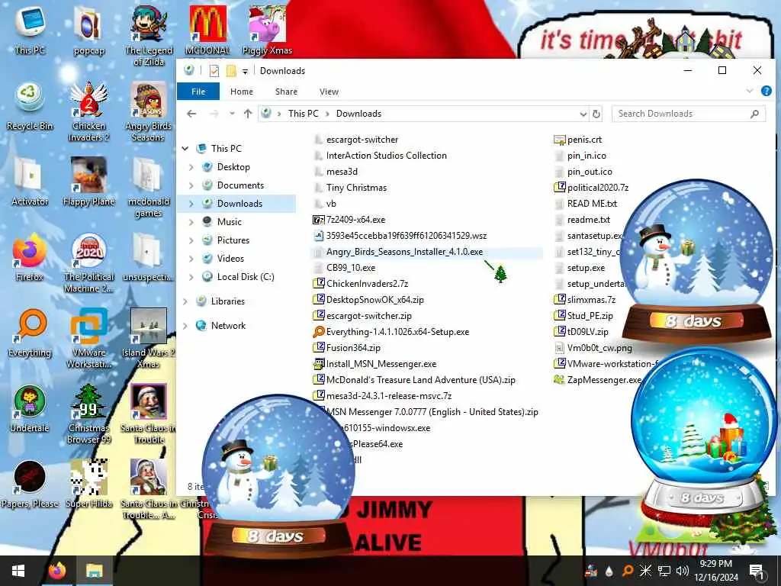Refresh the Downloads folder view
This screenshot has width=781, height=586.
coord(596,114)
